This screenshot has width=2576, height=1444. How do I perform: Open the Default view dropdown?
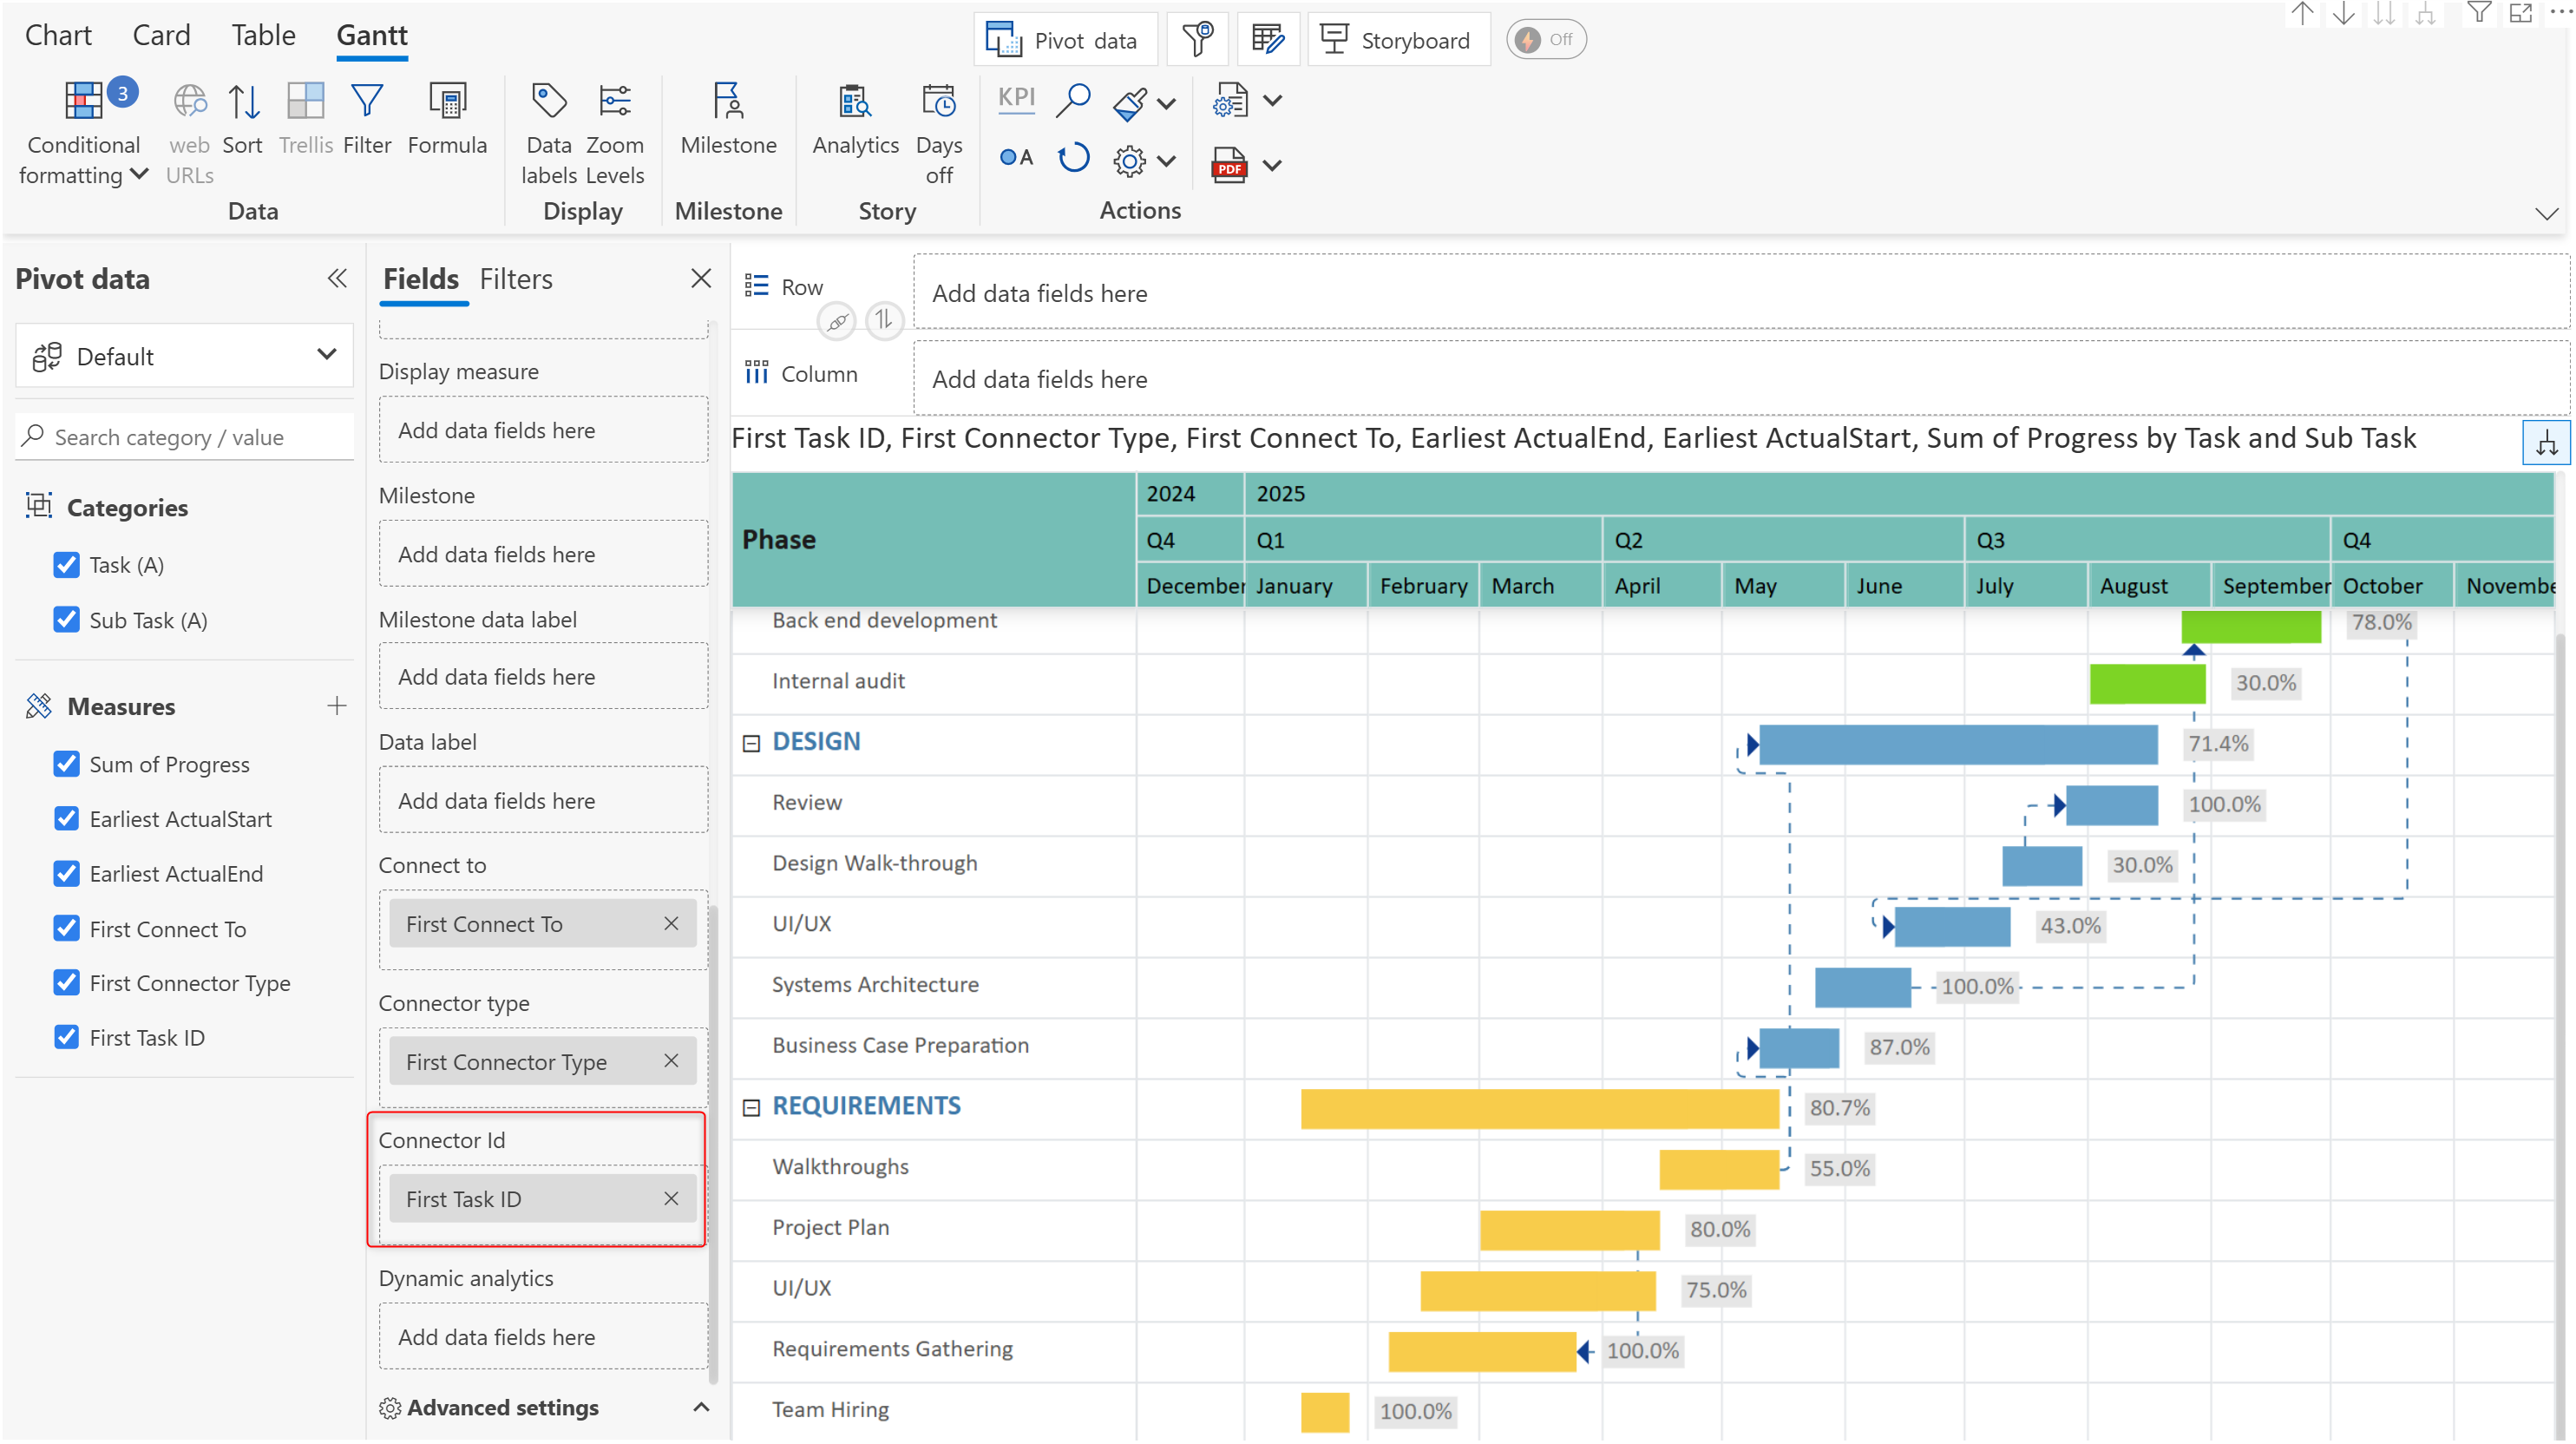click(185, 356)
